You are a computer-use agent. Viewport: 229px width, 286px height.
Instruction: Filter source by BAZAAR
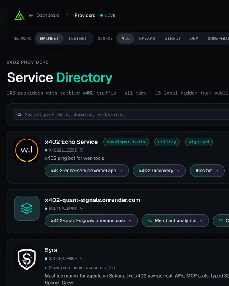click(x=147, y=38)
